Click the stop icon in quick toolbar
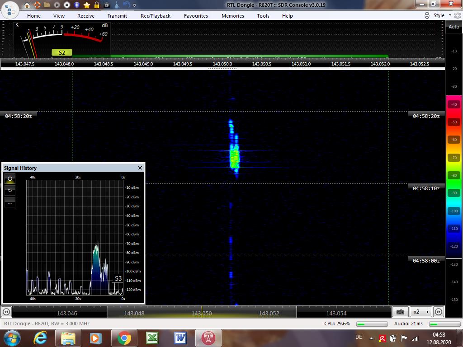This screenshot has width=463, height=347. 67,5
